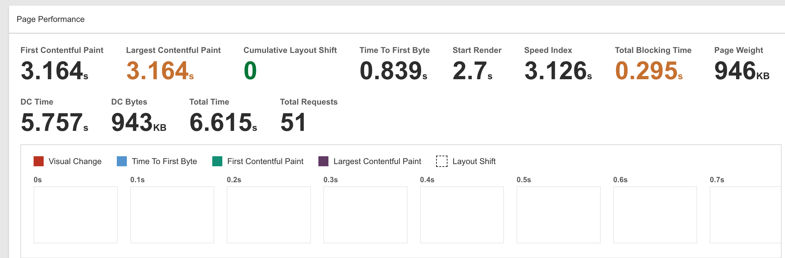Click the Page Performance panel heading
Screen dimensions: 785x258
tap(51, 19)
